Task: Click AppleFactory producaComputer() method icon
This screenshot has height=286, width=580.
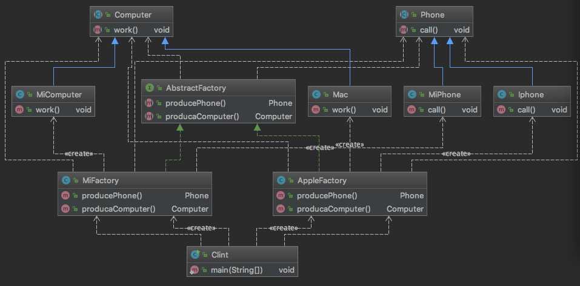Action: click(x=281, y=209)
